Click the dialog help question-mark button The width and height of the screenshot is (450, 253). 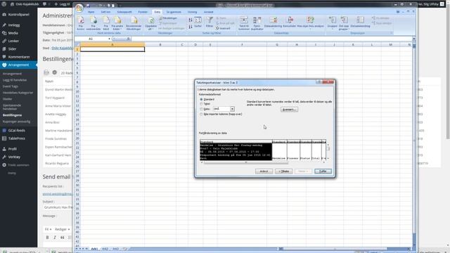(x=319, y=82)
